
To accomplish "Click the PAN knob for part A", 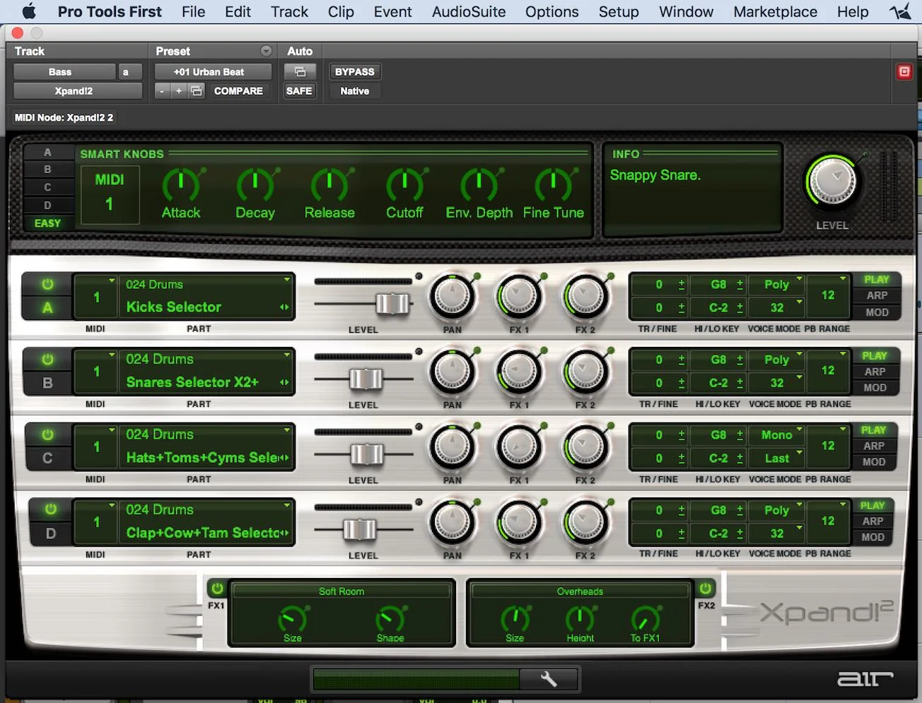I will [453, 295].
